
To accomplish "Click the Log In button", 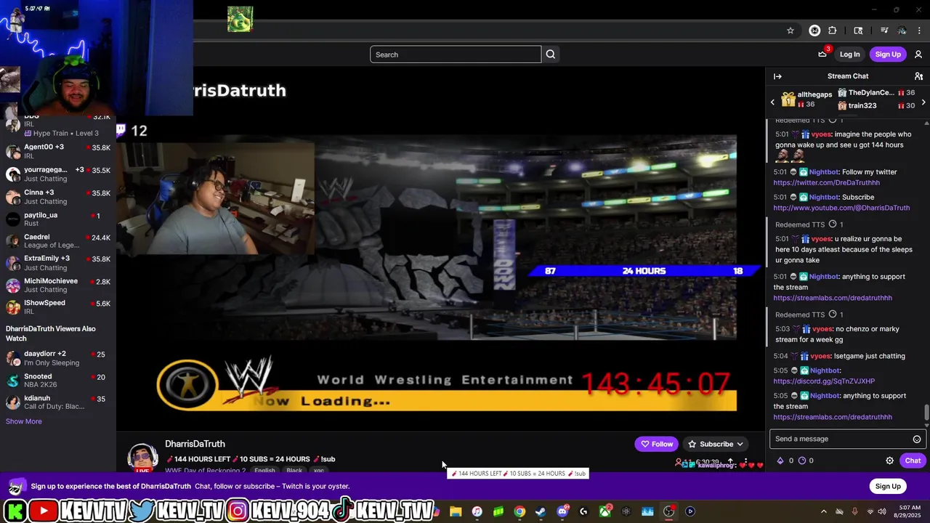I will (849, 54).
